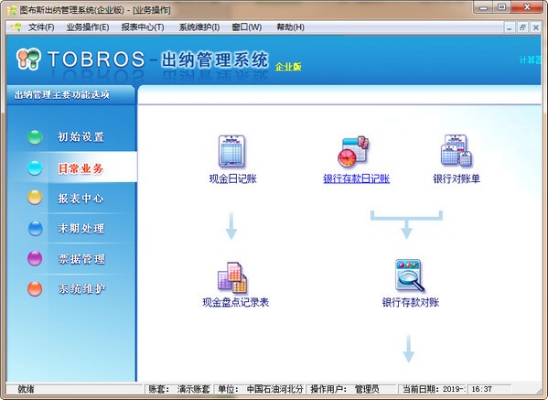Screen dimensions: 548x400
Task: Click the 企业版 label in banner
Action: 288,67
